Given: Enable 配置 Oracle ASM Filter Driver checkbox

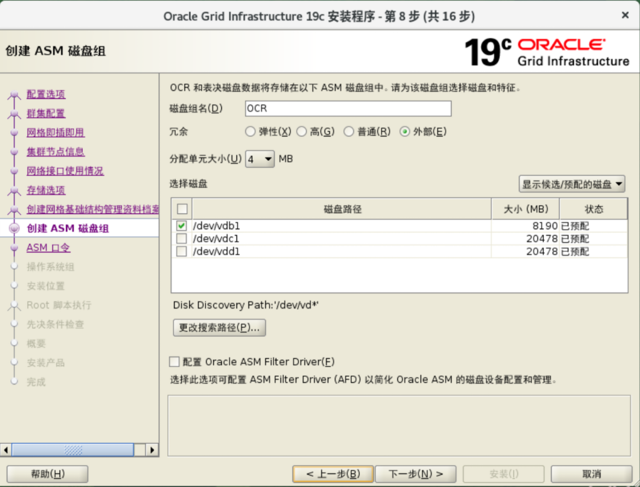Looking at the screenshot, I should tap(174, 362).
